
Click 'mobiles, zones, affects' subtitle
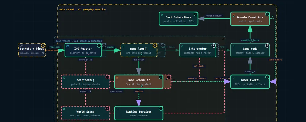pos(85,116)
